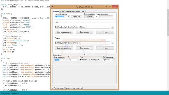Click the Flash file path field
Image resolution: width=169 pixels, height=95 pixels.
tap(82, 27)
